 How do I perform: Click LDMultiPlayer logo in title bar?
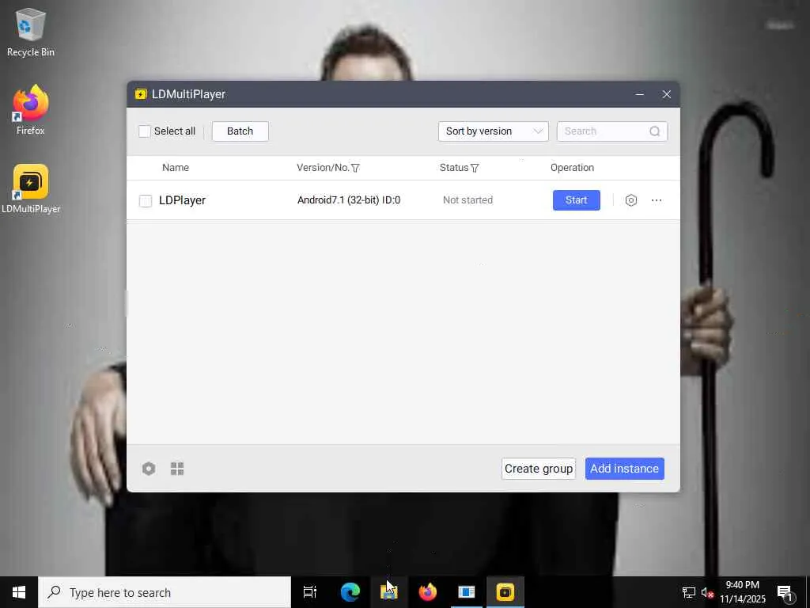point(141,94)
